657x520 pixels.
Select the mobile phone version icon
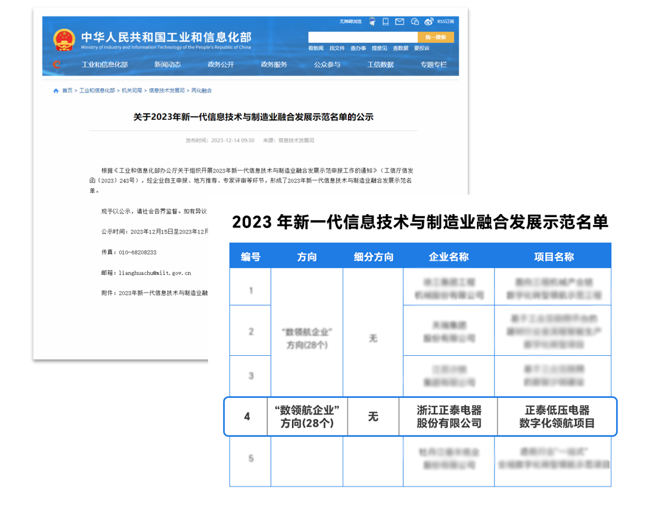(385, 21)
